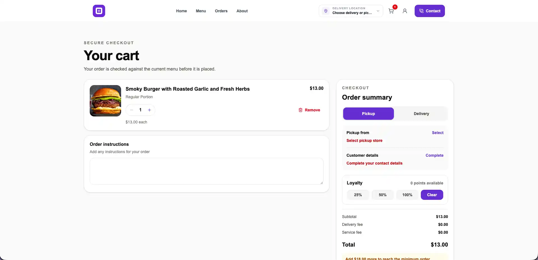The image size is (538, 260).
Task: Increase burger quantity with plus icon
Action: point(149,110)
